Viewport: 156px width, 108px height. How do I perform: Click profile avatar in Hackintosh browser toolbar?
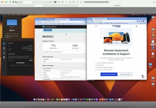[144, 21]
